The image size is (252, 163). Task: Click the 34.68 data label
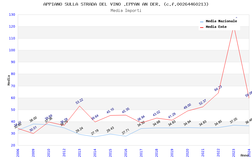157,123
